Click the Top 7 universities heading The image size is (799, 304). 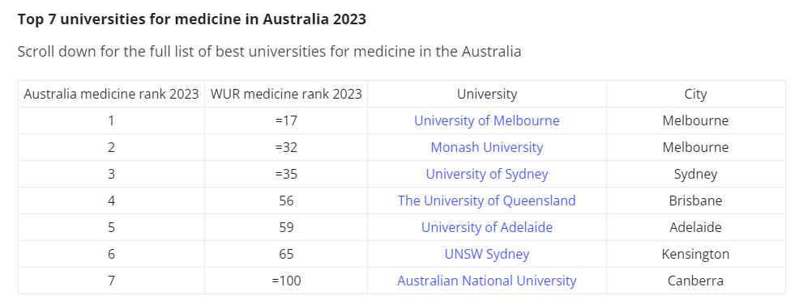pyautogui.click(x=191, y=19)
